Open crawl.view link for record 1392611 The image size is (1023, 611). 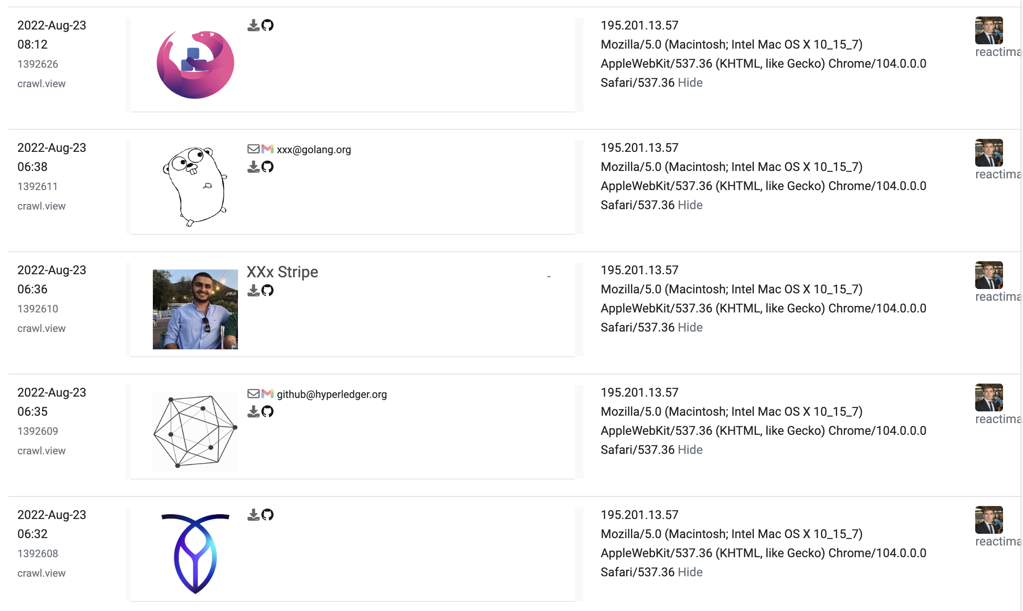coord(41,206)
